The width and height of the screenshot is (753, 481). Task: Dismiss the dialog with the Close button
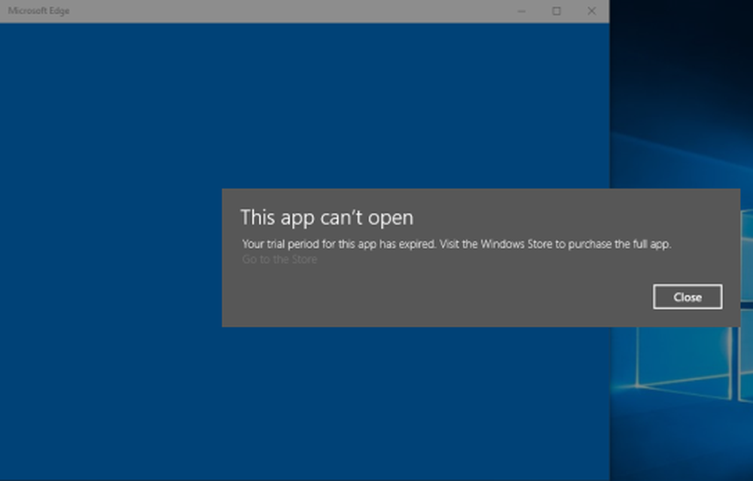[x=687, y=297]
